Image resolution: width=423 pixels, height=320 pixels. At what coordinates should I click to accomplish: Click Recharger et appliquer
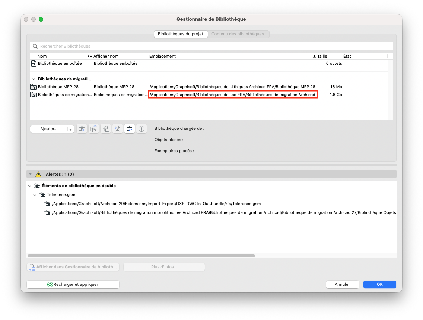73,284
